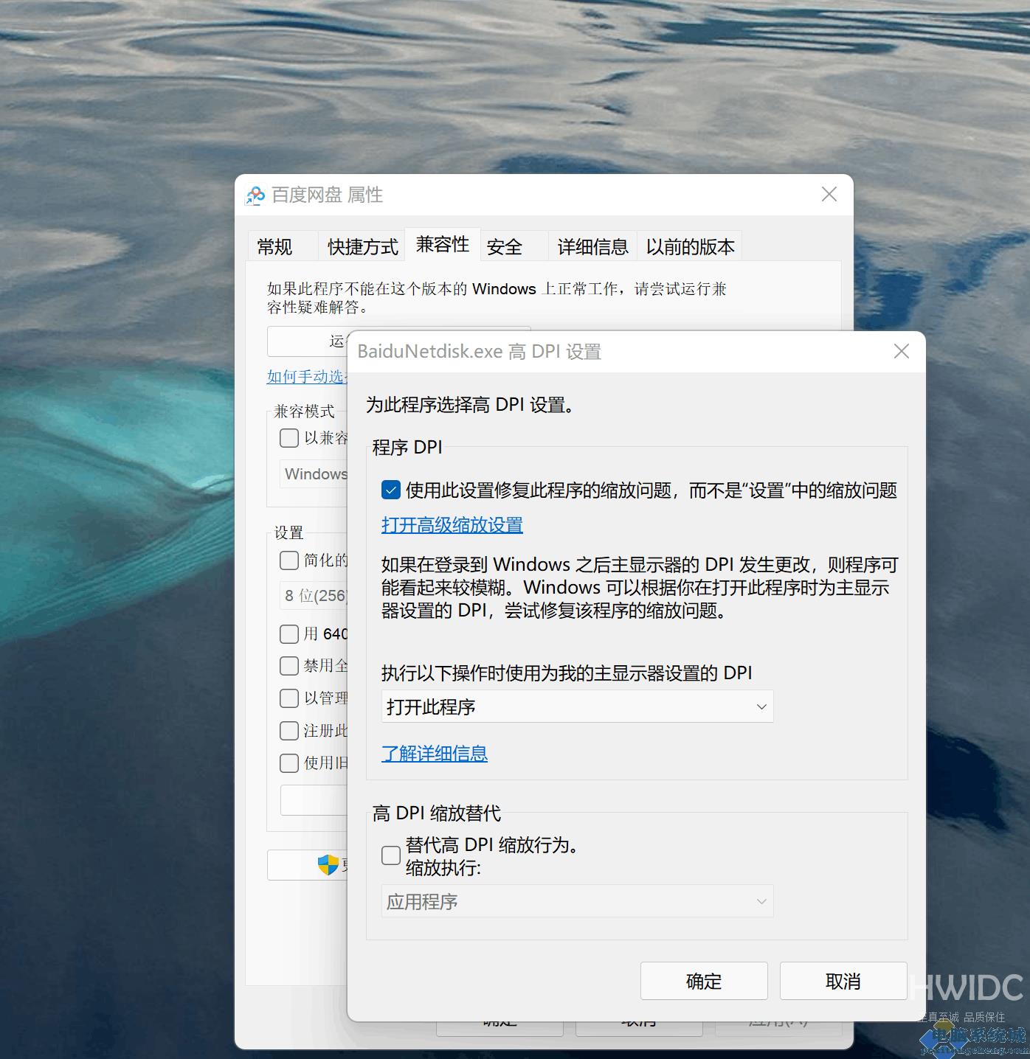
Task: Click the shield icon on the settings button
Action: click(328, 864)
